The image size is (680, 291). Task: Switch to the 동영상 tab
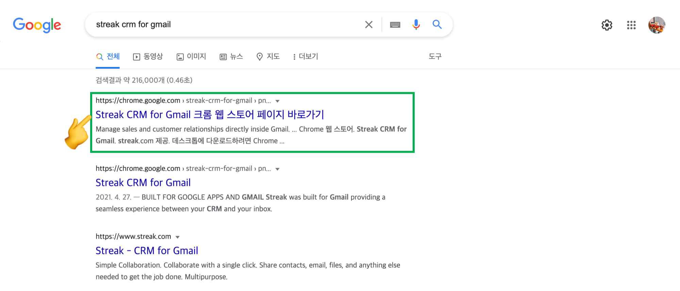point(148,56)
